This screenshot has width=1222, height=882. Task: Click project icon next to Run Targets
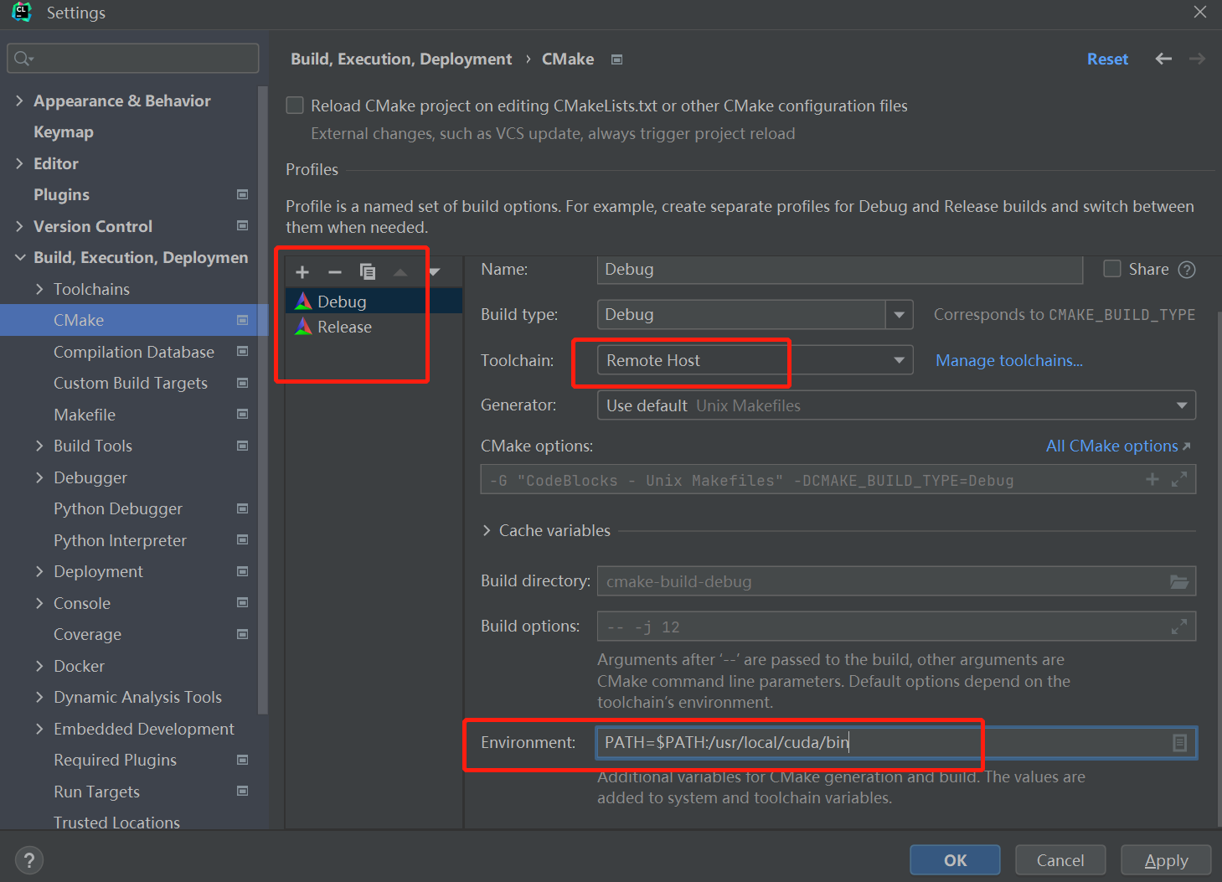click(x=242, y=791)
